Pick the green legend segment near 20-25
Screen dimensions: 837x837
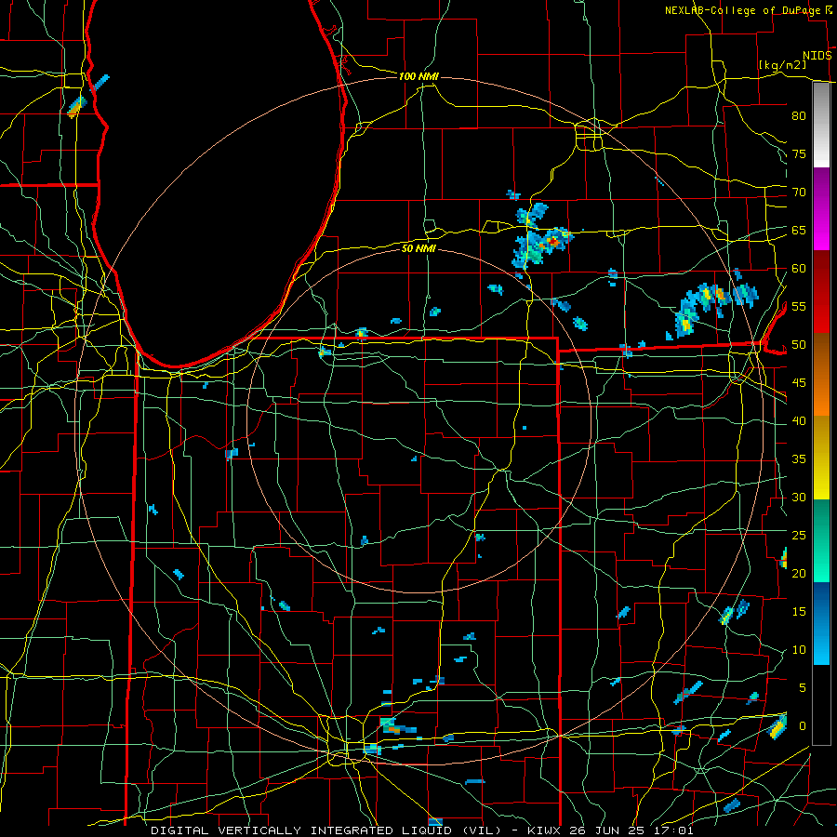tap(821, 540)
